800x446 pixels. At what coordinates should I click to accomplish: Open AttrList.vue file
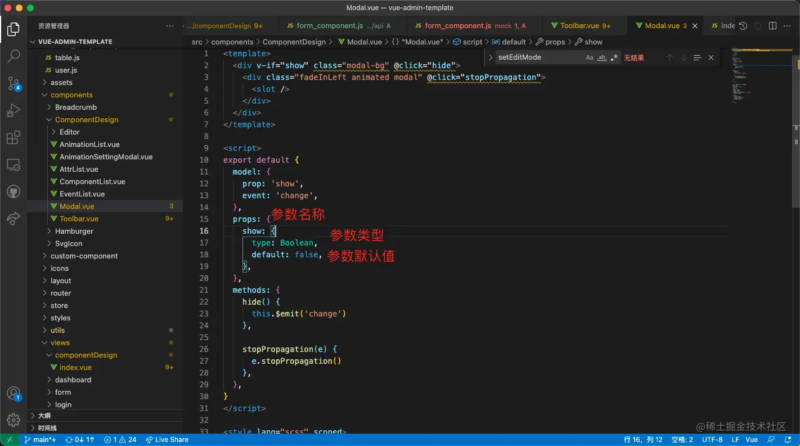(x=105, y=169)
